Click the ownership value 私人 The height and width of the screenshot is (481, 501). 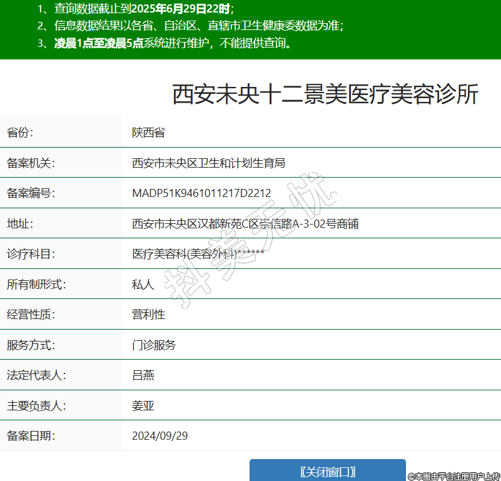pos(143,285)
